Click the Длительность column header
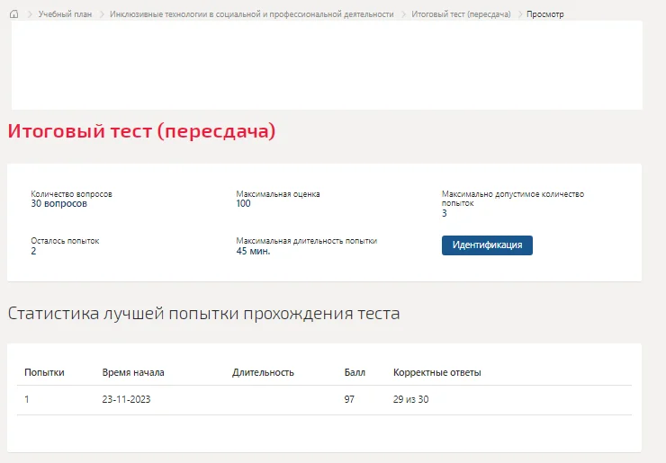 [x=263, y=372]
